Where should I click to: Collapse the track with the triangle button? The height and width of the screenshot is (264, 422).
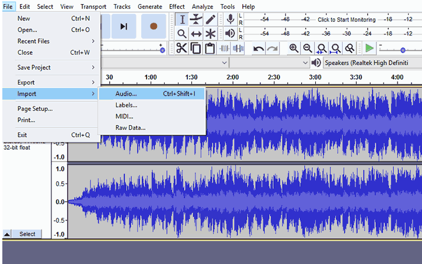click(7, 234)
